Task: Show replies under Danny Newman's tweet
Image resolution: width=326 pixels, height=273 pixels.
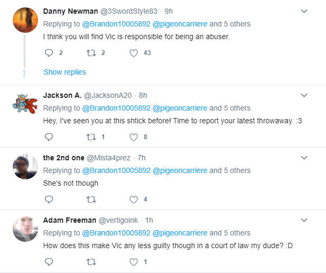Action: [x=64, y=72]
